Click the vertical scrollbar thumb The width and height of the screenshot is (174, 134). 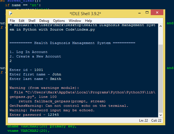pos(161,78)
